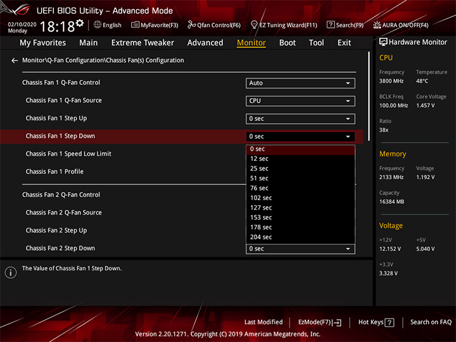Select the Monitor tab
This screenshot has width=456, height=342.
[x=251, y=43]
